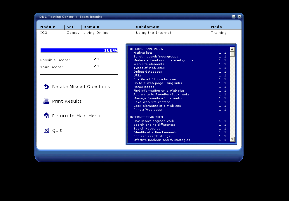
Task: Select the INTERNET OVERVIEW section heading
Action: pyautogui.click(x=147, y=49)
